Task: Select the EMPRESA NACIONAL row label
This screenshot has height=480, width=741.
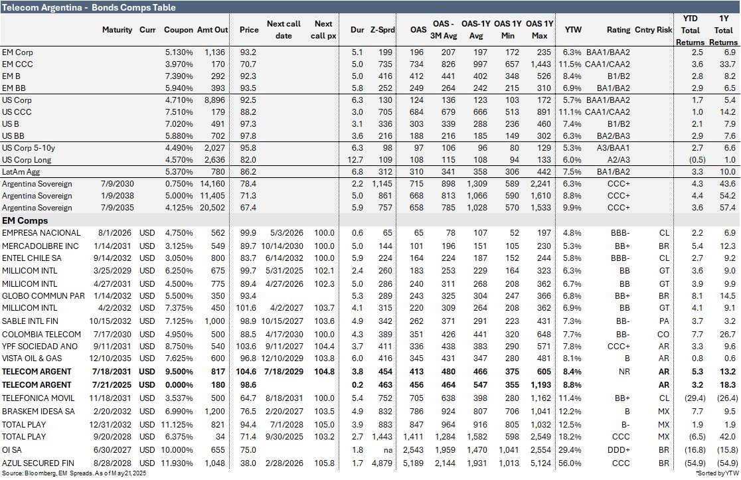Action: pos(41,233)
